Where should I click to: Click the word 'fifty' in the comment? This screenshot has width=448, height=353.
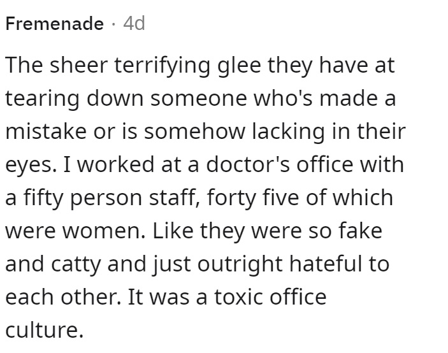pos(43,198)
